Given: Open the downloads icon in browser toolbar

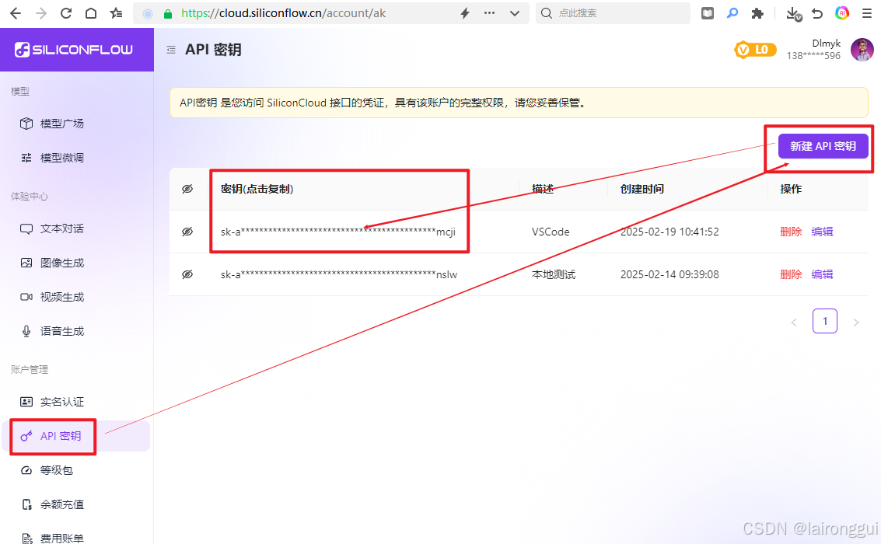Looking at the screenshot, I should click(x=793, y=14).
